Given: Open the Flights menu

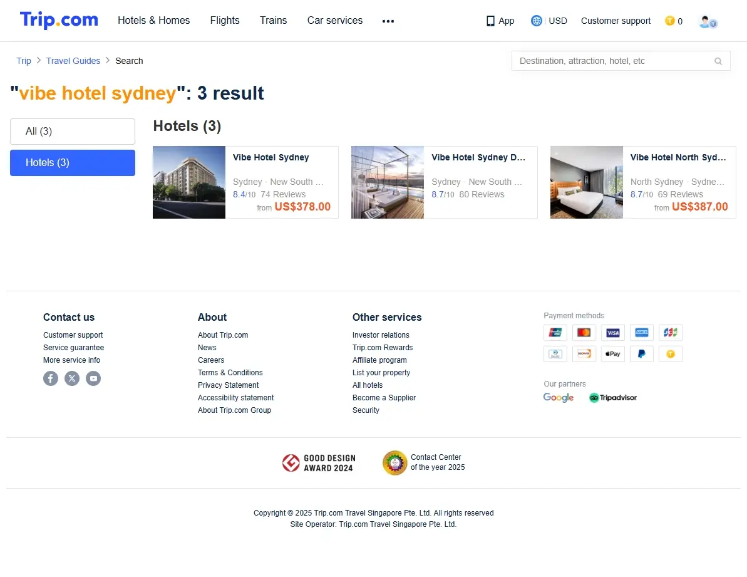Looking at the screenshot, I should [225, 21].
